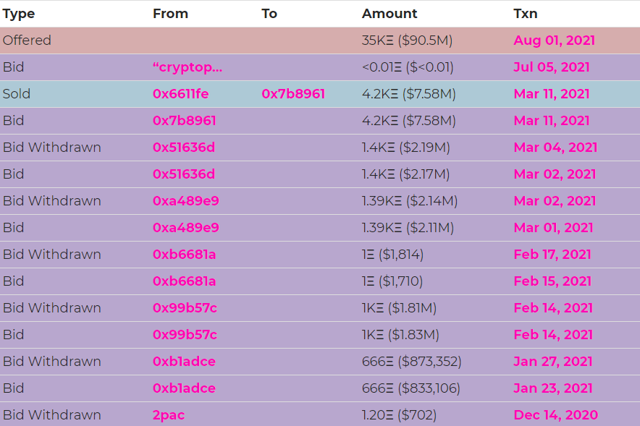Image resolution: width=640 pixels, height=426 pixels.
Task: Open the Mar 01, 2021 transaction link
Action: (x=553, y=228)
